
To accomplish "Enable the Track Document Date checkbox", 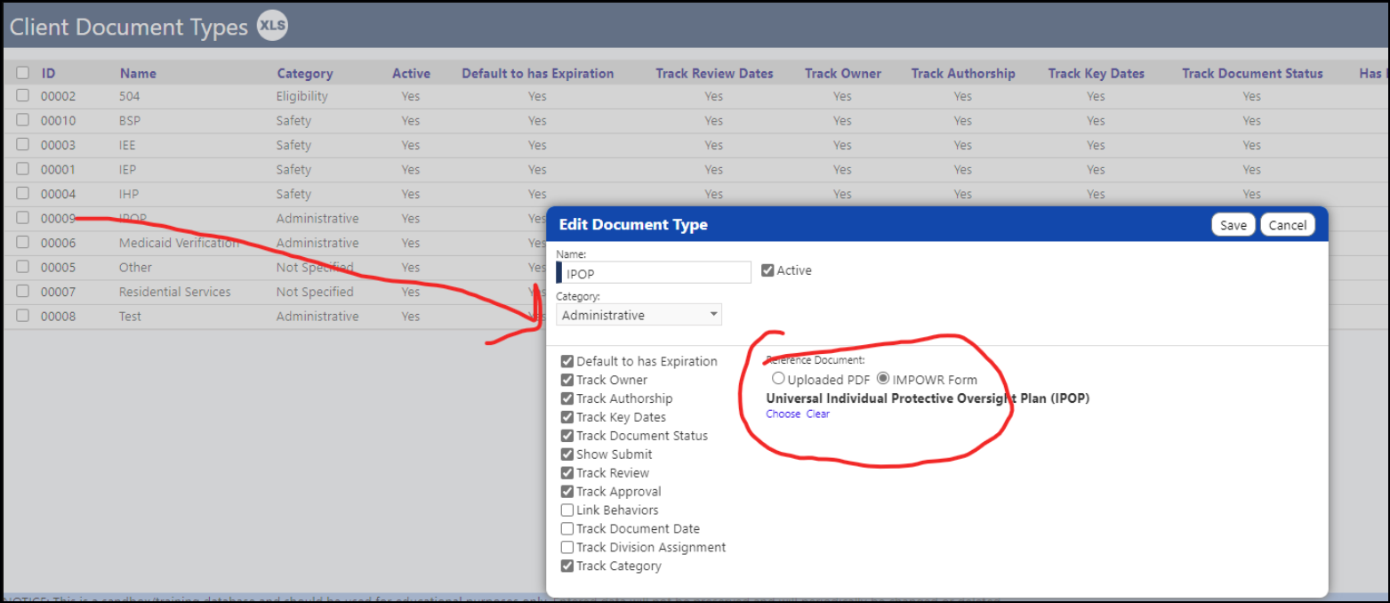I will pyautogui.click(x=566, y=529).
